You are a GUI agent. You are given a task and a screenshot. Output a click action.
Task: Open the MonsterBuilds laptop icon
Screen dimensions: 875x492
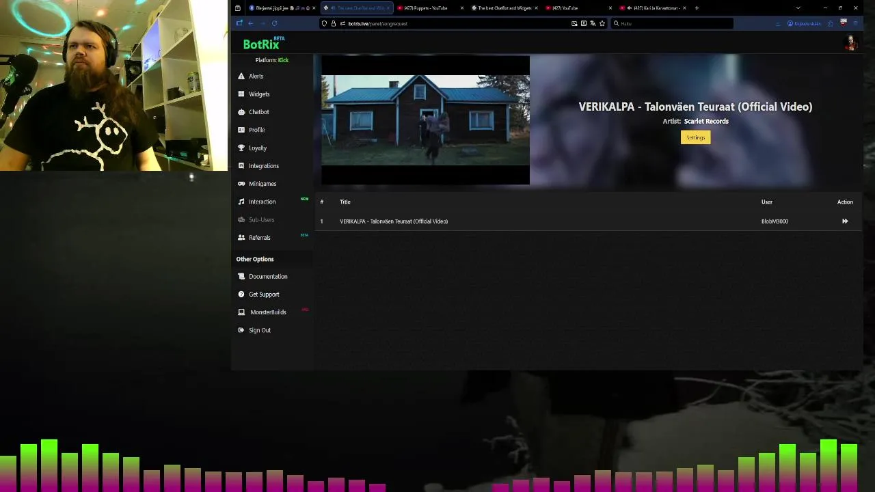pos(241,312)
